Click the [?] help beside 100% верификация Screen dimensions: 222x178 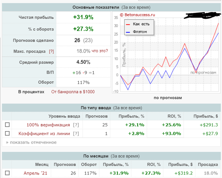pyautogui.click(x=76, y=125)
